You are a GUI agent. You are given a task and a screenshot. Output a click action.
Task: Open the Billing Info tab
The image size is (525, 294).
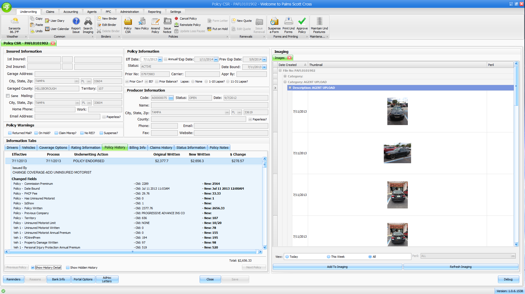coord(137,147)
